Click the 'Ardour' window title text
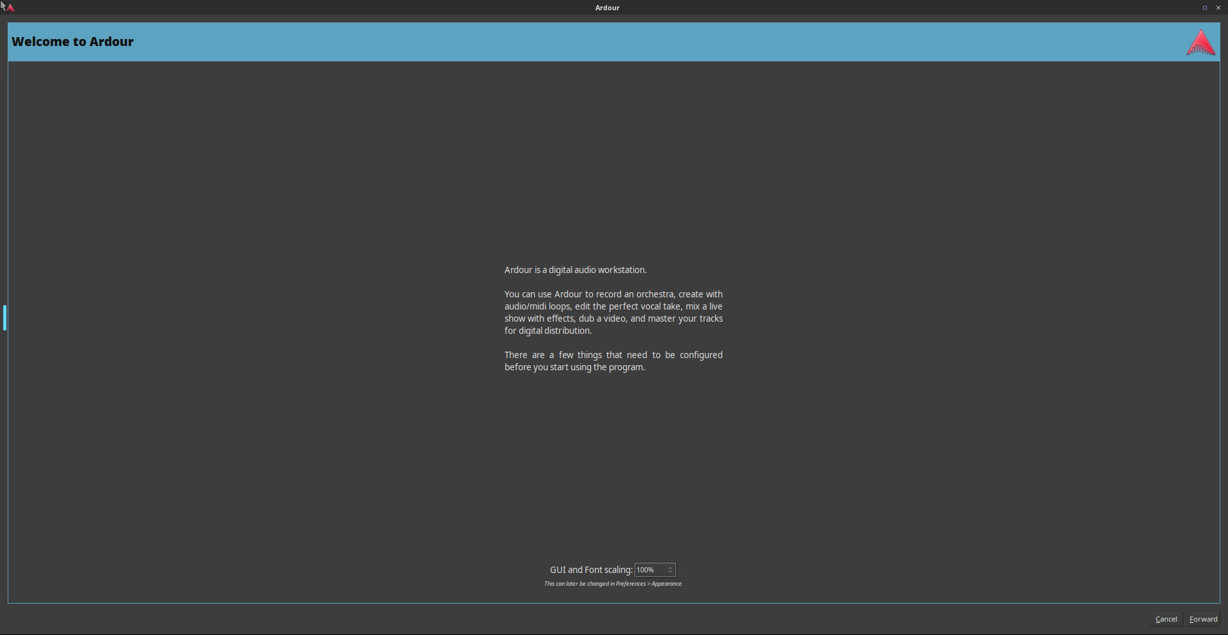 coord(607,8)
